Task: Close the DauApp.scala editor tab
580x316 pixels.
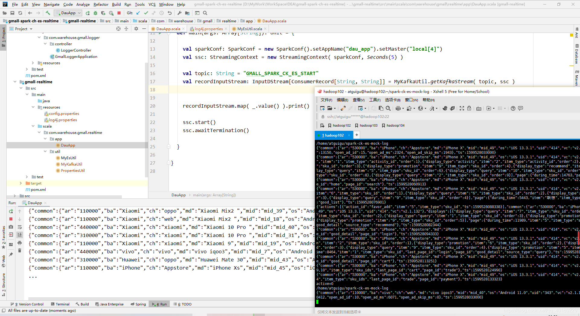Action: tap(183, 29)
